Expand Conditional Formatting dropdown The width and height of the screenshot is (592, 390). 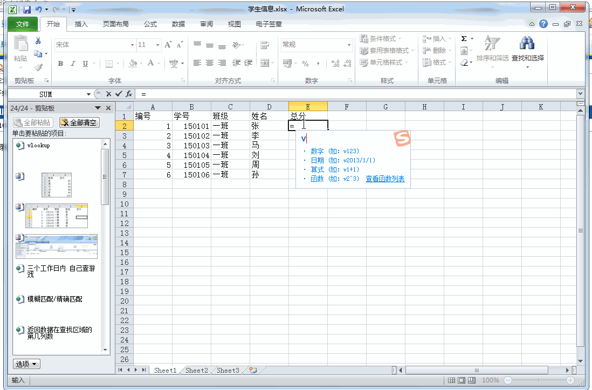click(400, 38)
